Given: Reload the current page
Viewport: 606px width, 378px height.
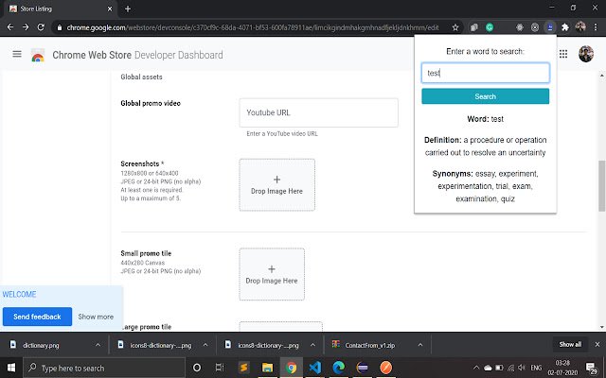Looking at the screenshot, I should (x=41, y=27).
